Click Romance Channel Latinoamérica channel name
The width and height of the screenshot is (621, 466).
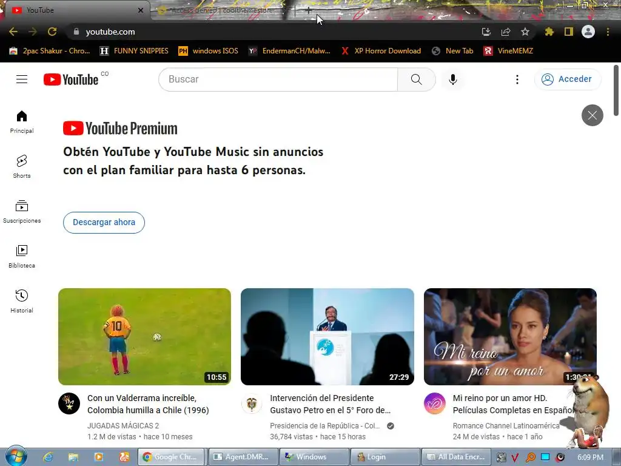[x=506, y=425]
